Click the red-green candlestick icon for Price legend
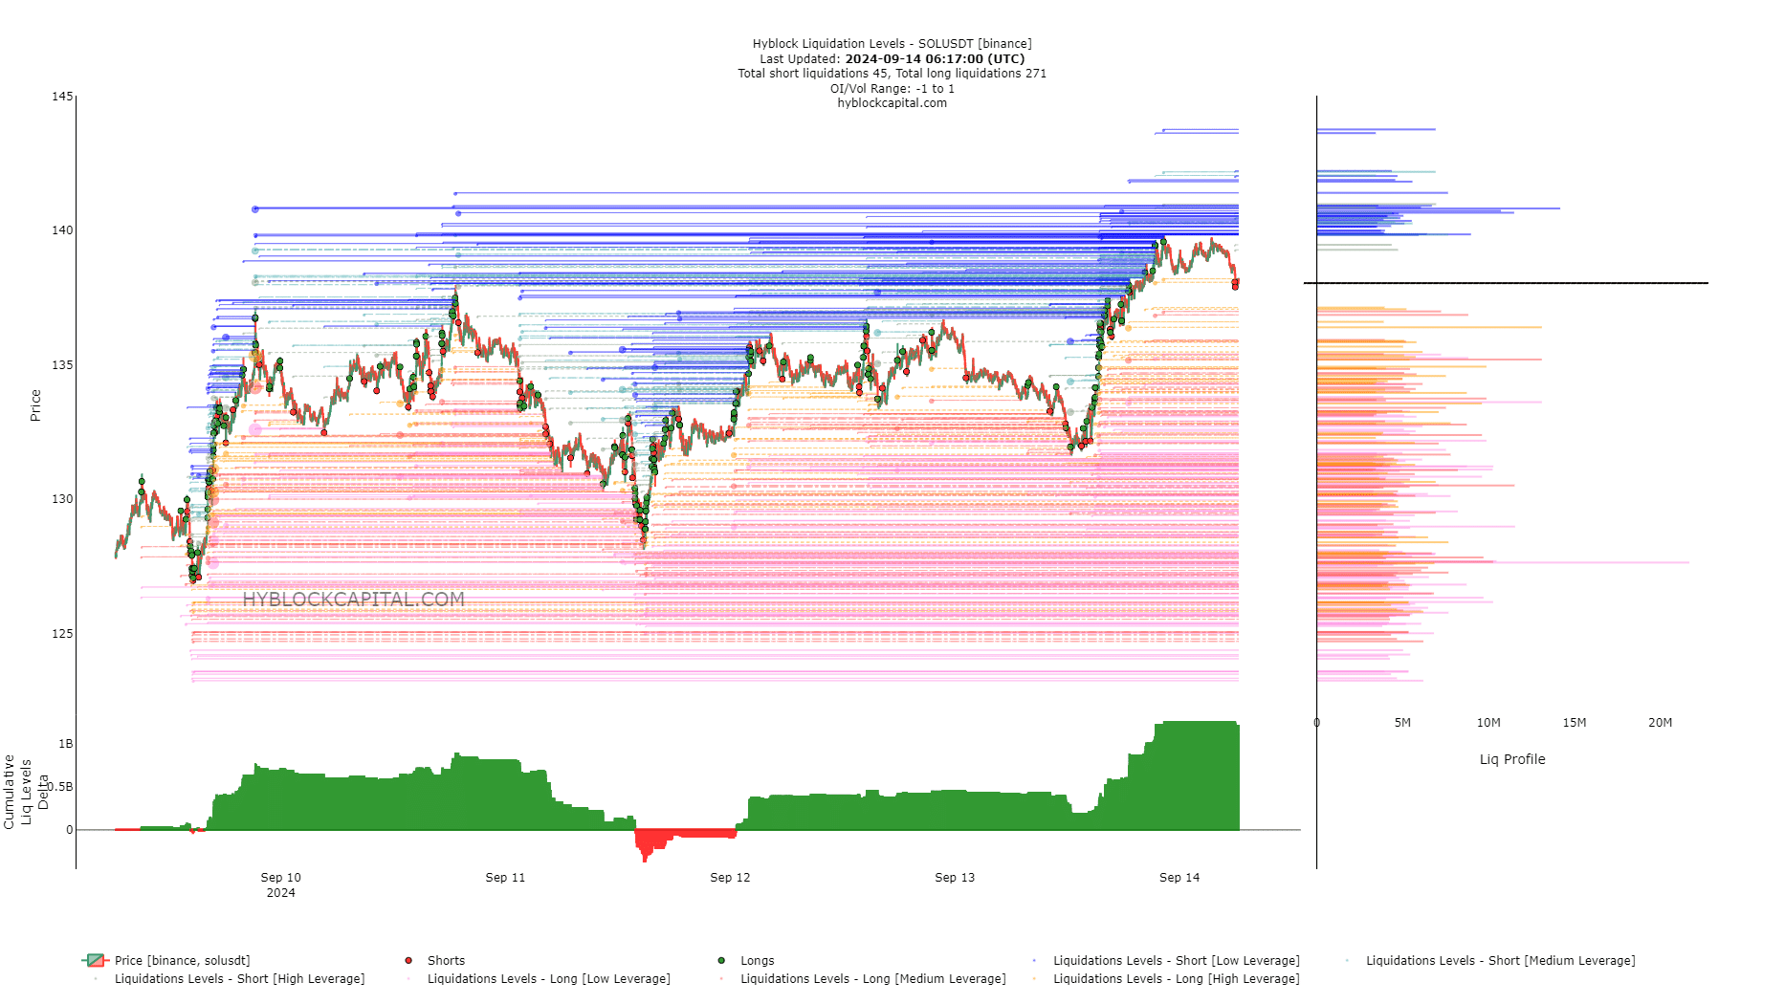 [95, 960]
